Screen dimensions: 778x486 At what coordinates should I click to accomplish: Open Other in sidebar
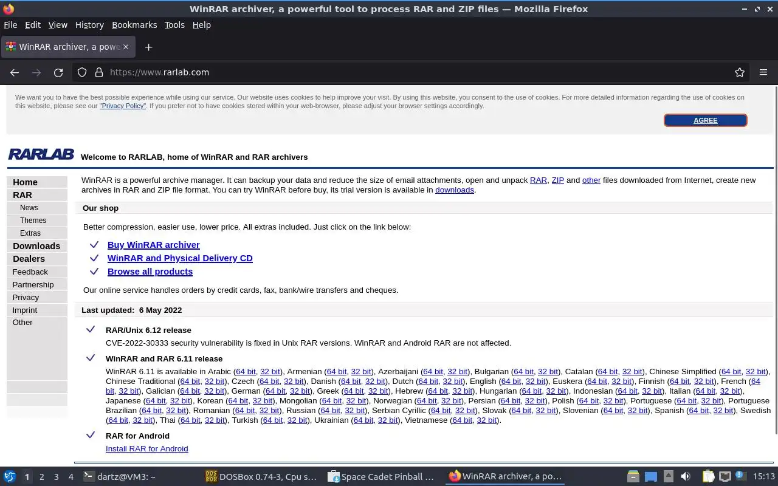coord(22,323)
